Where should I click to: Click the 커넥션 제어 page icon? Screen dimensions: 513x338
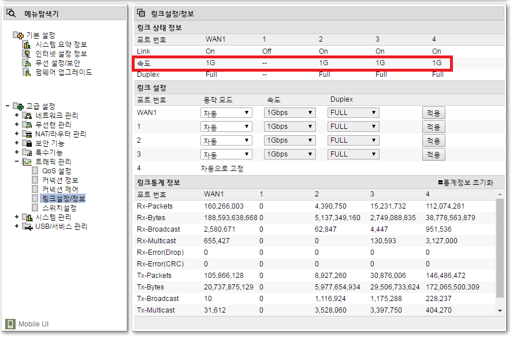click(x=35, y=189)
